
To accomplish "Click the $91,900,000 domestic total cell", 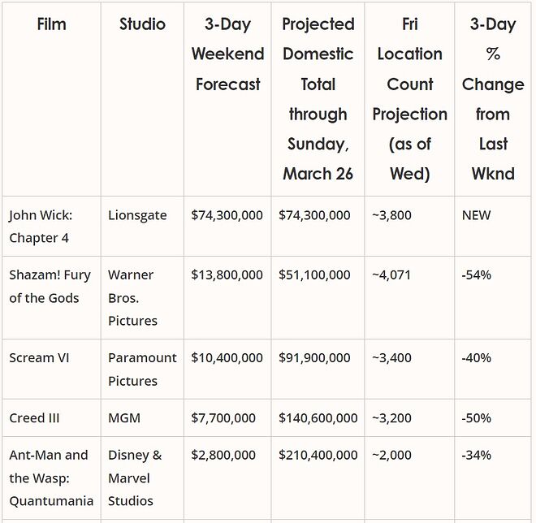I will (x=315, y=358).
